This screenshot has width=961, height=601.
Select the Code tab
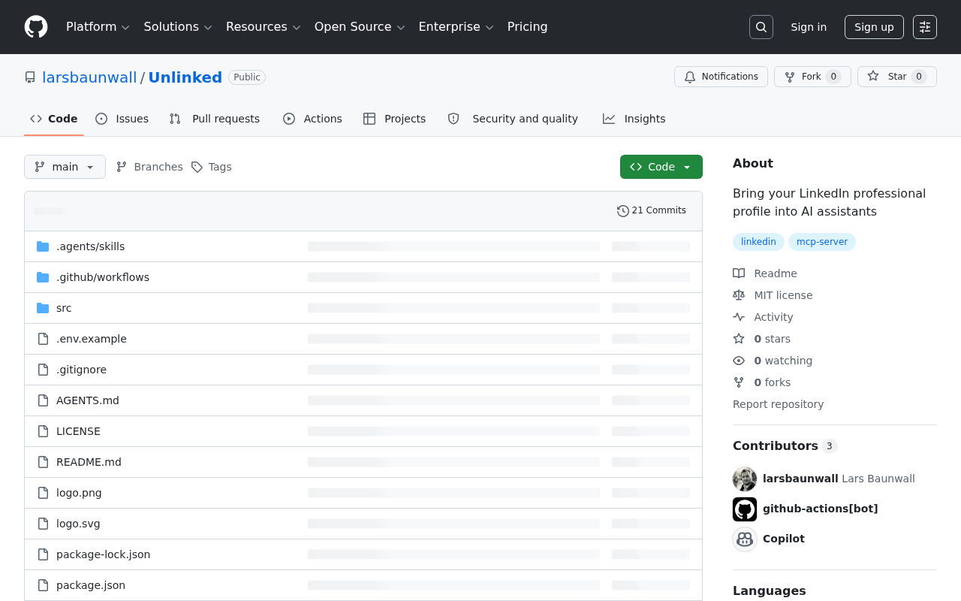click(54, 119)
